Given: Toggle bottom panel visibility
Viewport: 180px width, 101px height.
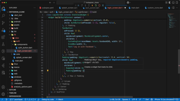Looking at the screenshot, I should click(x=173, y=3).
